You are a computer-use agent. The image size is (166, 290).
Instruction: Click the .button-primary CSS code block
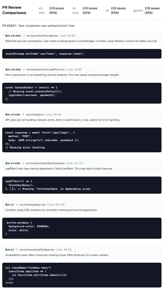[x=82, y=228]
